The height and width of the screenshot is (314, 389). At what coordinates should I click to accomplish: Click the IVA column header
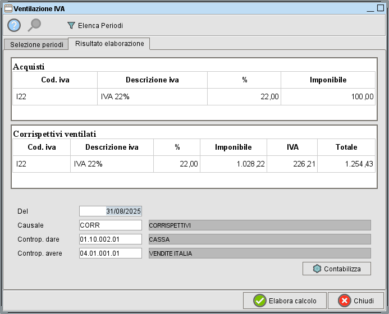(x=292, y=147)
